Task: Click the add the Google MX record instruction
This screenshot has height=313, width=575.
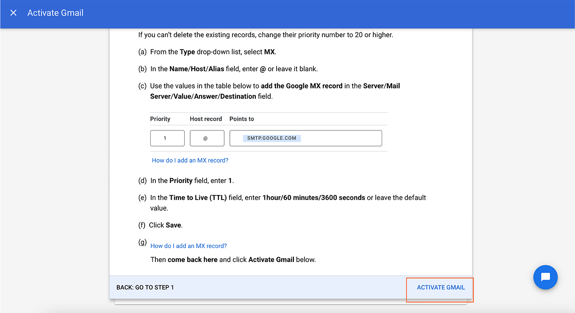Action: tap(275, 91)
